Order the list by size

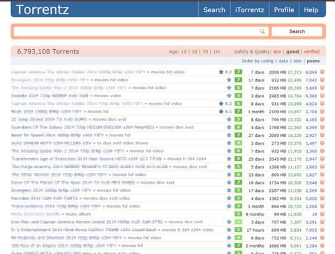tap(298, 61)
